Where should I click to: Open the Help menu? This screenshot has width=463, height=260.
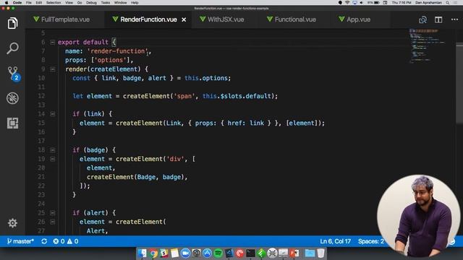(135, 3)
